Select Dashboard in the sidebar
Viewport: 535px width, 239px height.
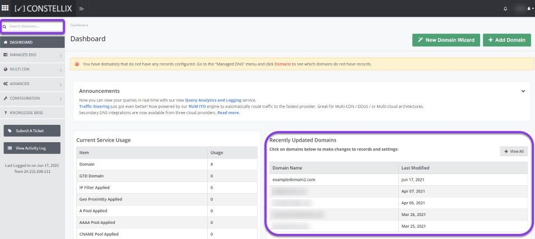tap(32, 43)
